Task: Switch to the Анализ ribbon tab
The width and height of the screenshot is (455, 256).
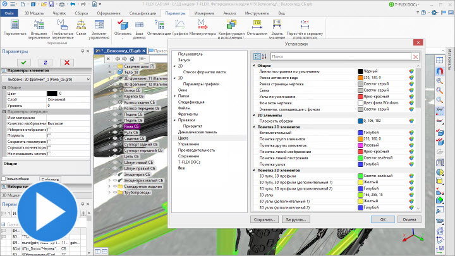Action: click(229, 13)
